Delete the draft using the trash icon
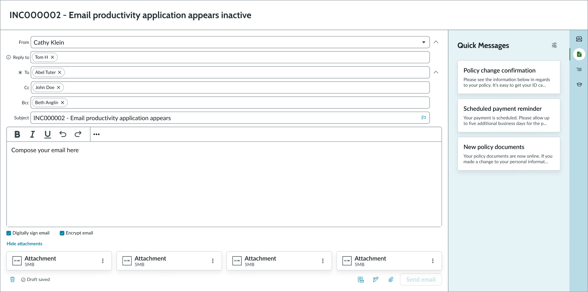This screenshot has height=292, width=588. pos(12,279)
